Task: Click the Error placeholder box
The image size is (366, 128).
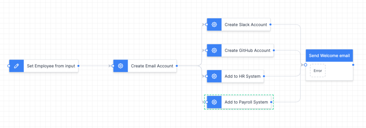Action: pyautogui.click(x=318, y=71)
